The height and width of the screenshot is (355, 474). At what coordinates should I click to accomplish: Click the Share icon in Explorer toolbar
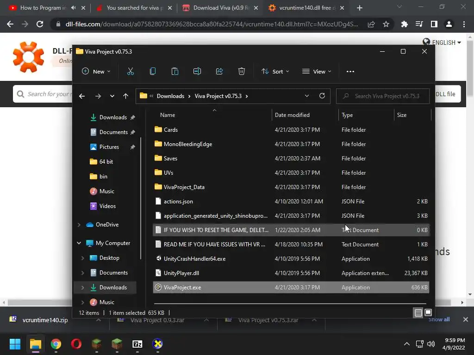click(x=219, y=72)
